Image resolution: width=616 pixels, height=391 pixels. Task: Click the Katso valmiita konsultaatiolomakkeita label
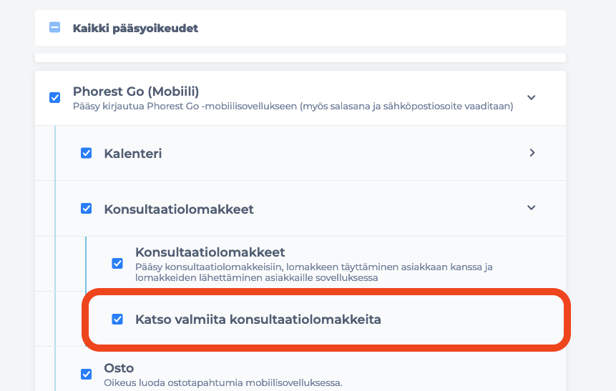click(x=258, y=320)
